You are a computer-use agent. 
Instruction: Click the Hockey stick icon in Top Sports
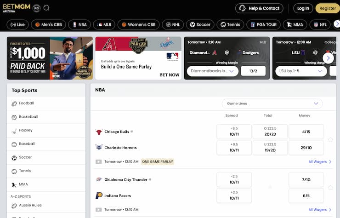tap(14, 131)
